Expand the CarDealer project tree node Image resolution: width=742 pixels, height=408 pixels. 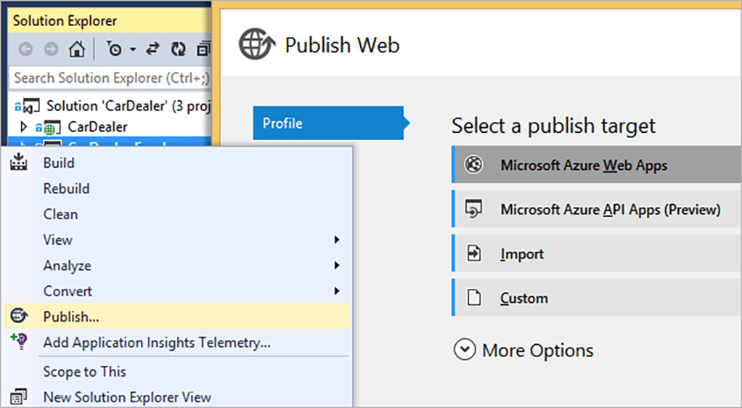click(24, 127)
